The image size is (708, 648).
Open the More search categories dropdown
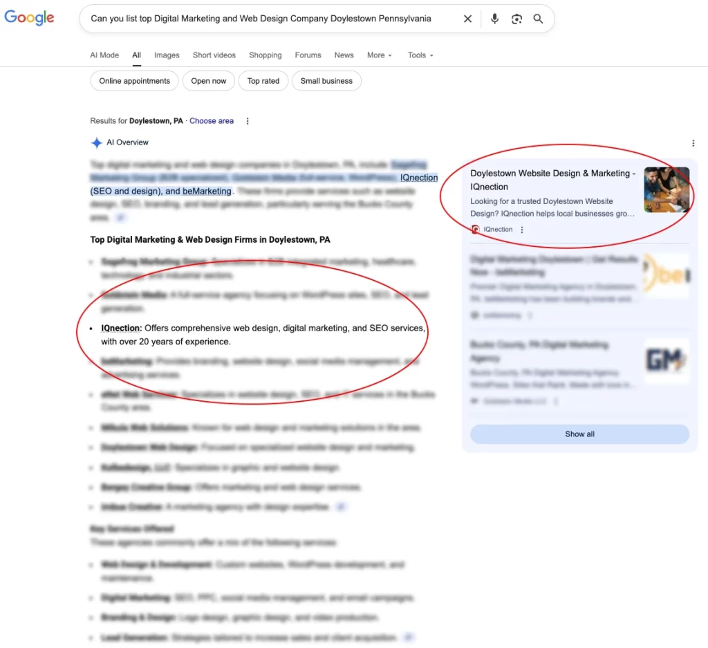point(379,55)
